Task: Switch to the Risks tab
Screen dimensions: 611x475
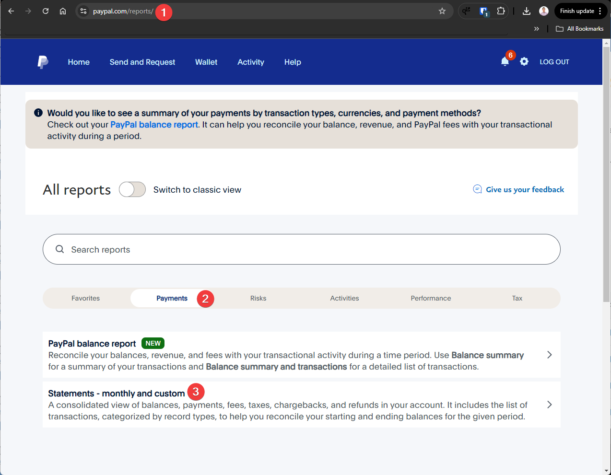Action: (x=258, y=298)
